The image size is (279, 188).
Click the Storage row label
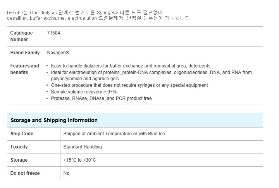click(x=19, y=160)
